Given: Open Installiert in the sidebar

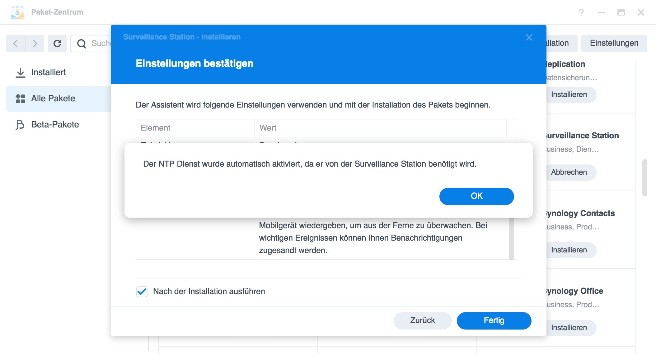Looking at the screenshot, I should coord(49,72).
